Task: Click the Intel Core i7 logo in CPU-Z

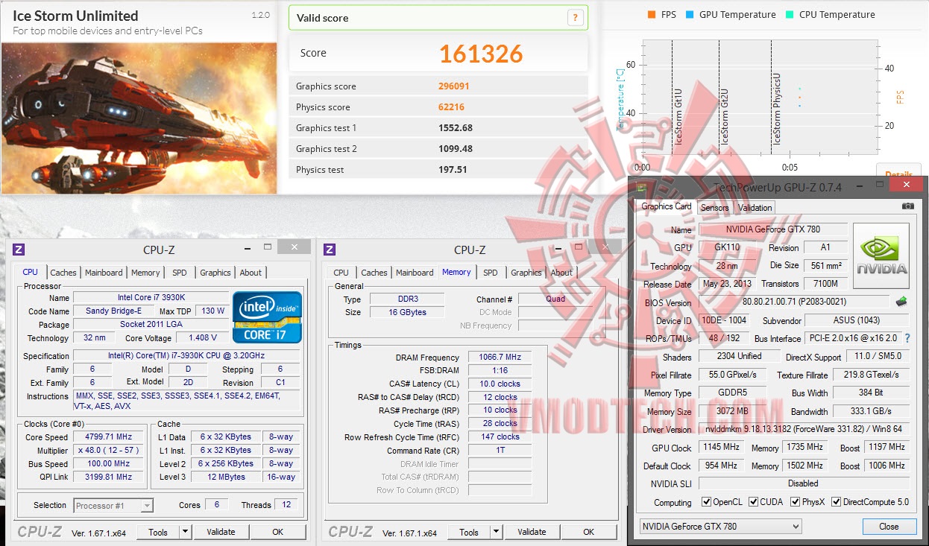Action: click(x=268, y=317)
